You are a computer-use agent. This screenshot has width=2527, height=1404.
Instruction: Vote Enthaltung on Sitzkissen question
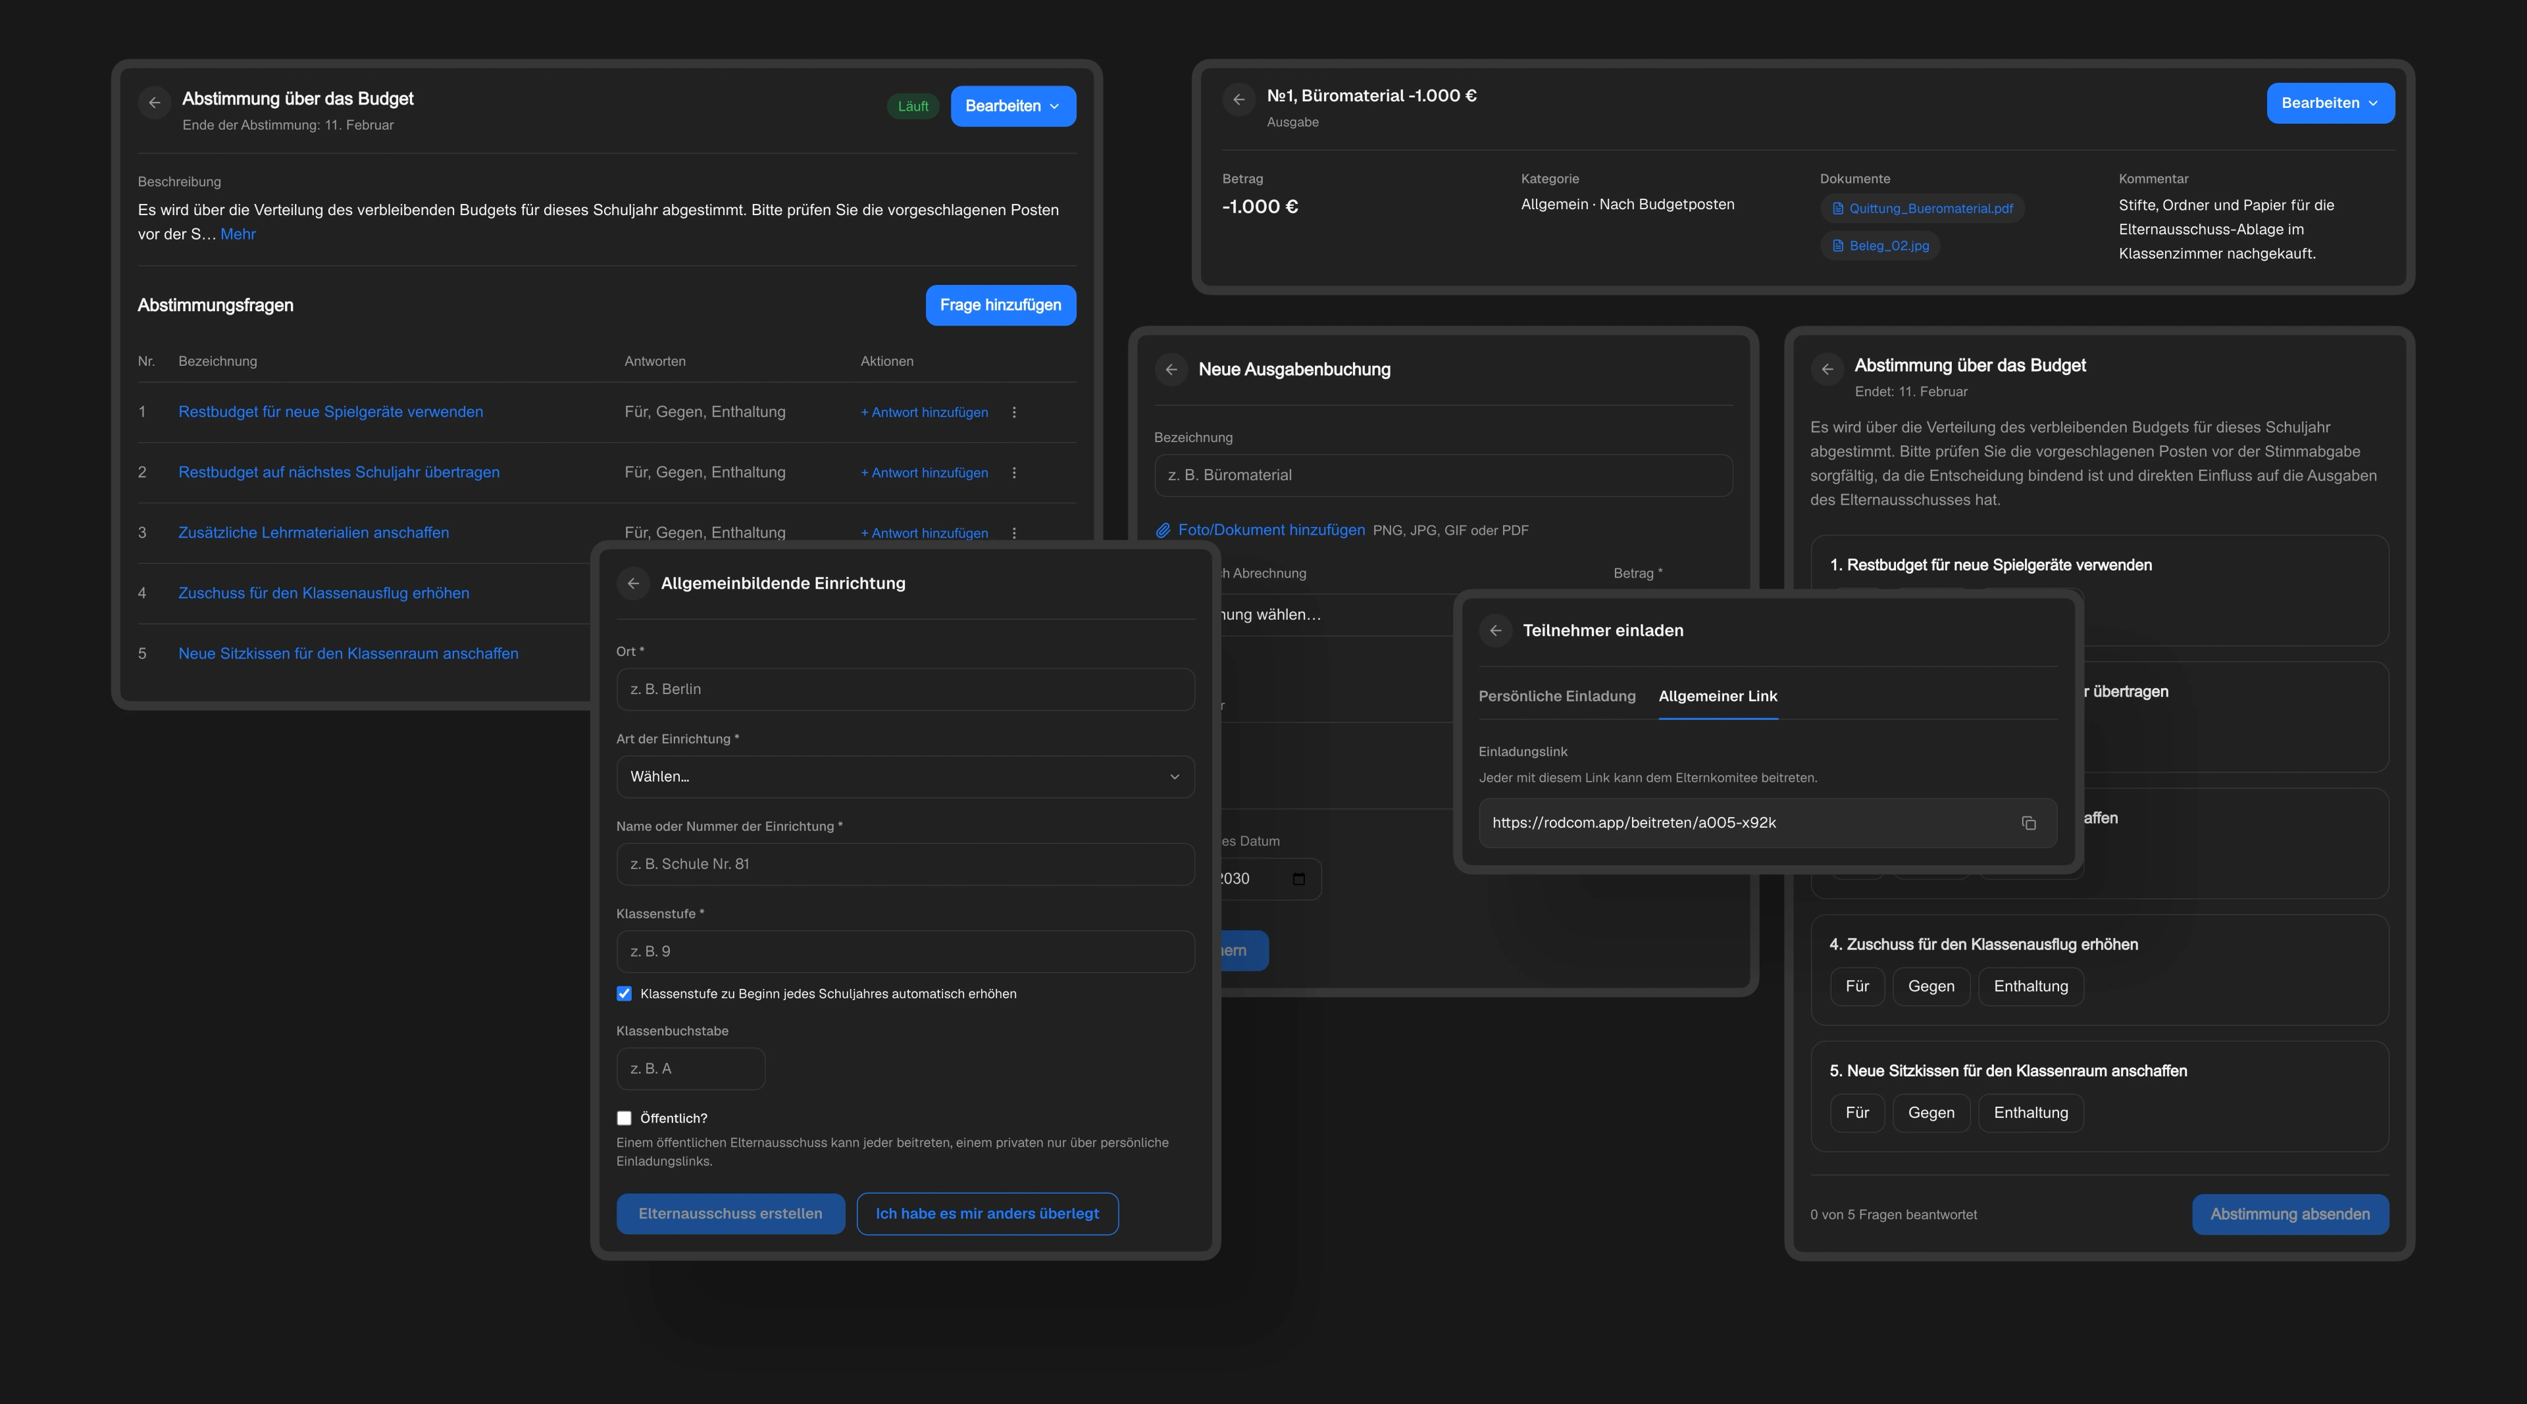click(x=2031, y=1113)
